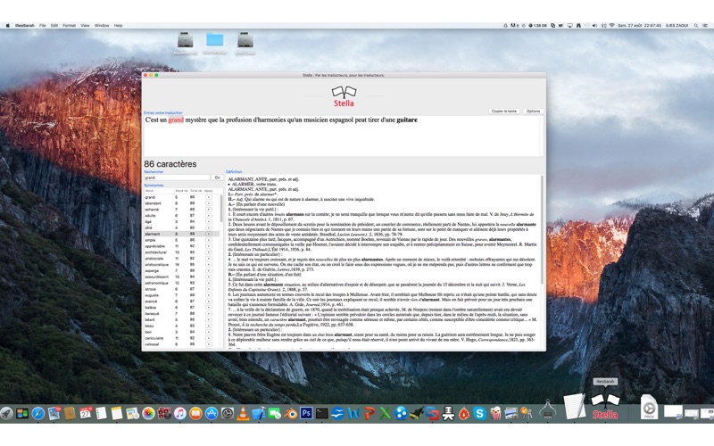Open the Calendar app showing 27
The image size is (714, 446).
(85, 413)
